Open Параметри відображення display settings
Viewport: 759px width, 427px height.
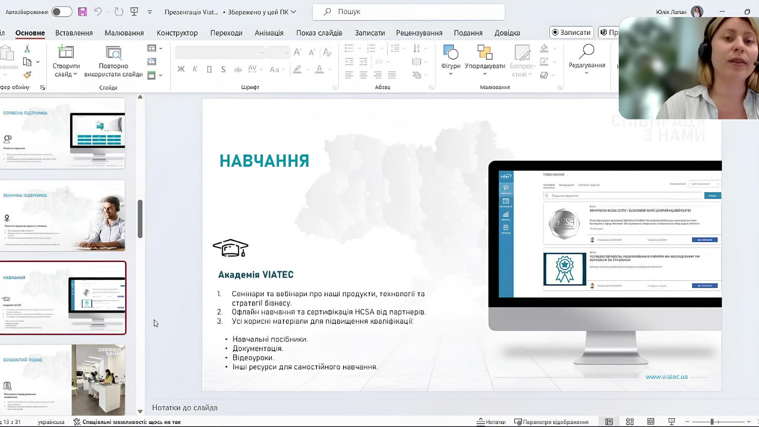[551, 422]
